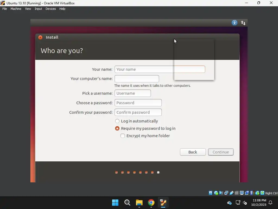278x209 pixels.
Task: Click the Confirm password input field
Action: 138,112
